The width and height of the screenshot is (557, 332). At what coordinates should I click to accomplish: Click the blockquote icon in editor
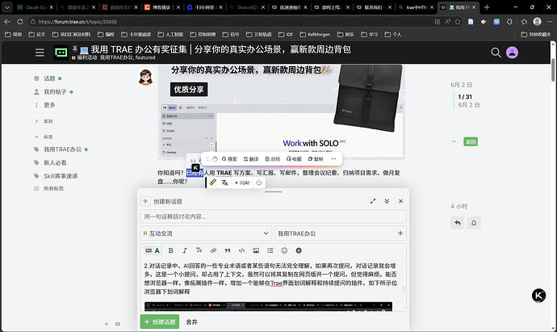point(228,250)
